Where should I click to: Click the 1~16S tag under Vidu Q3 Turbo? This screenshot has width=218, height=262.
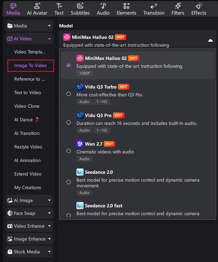click(102, 102)
